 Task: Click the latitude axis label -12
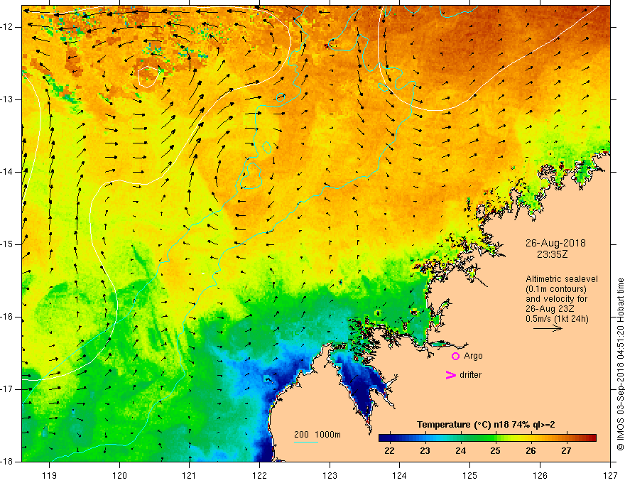point(8,27)
